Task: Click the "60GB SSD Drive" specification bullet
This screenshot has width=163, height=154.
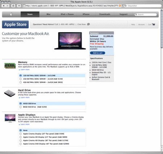Action: click(x=98, y=70)
